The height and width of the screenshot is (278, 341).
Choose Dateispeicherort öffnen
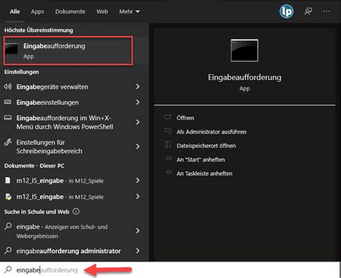[206, 146]
